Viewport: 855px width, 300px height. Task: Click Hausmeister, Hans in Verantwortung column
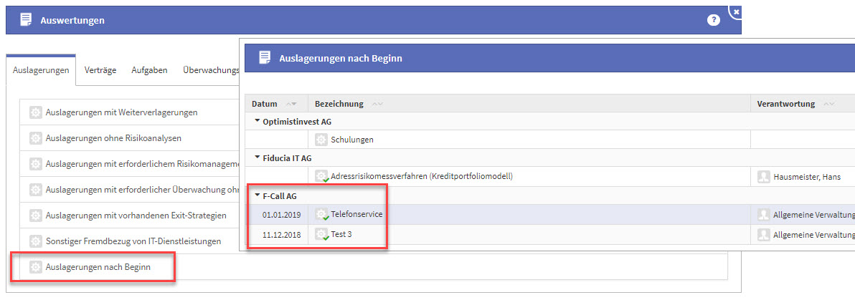tap(807, 176)
